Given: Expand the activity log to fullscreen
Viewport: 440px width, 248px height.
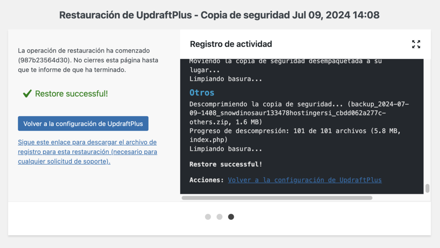Looking at the screenshot, I should point(416,44).
